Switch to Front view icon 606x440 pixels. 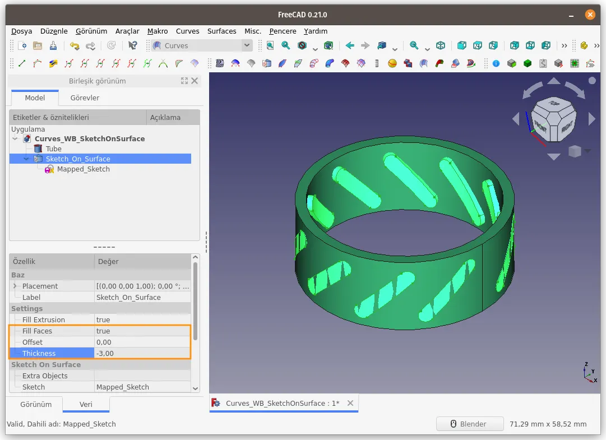(x=461, y=45)
